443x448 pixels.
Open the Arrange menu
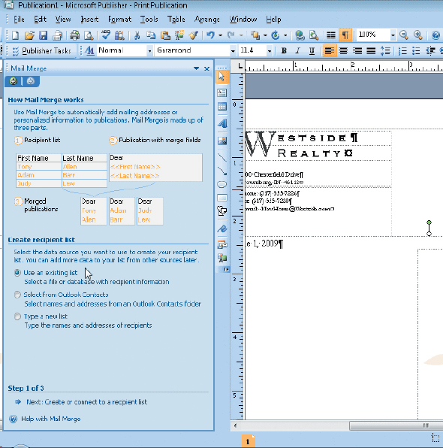point(207,20)
